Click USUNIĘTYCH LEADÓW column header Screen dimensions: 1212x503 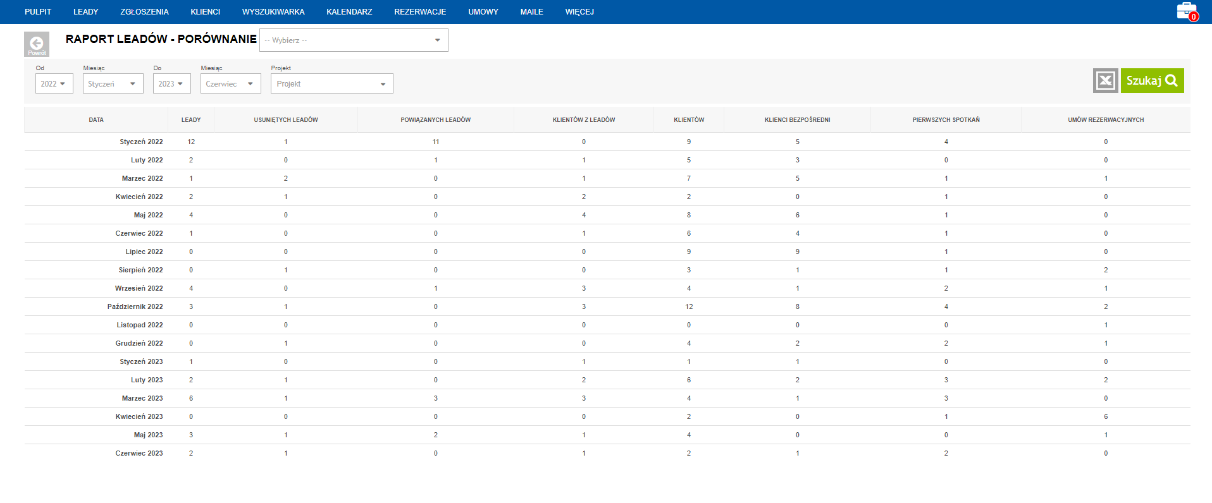(x=286, y=120)
